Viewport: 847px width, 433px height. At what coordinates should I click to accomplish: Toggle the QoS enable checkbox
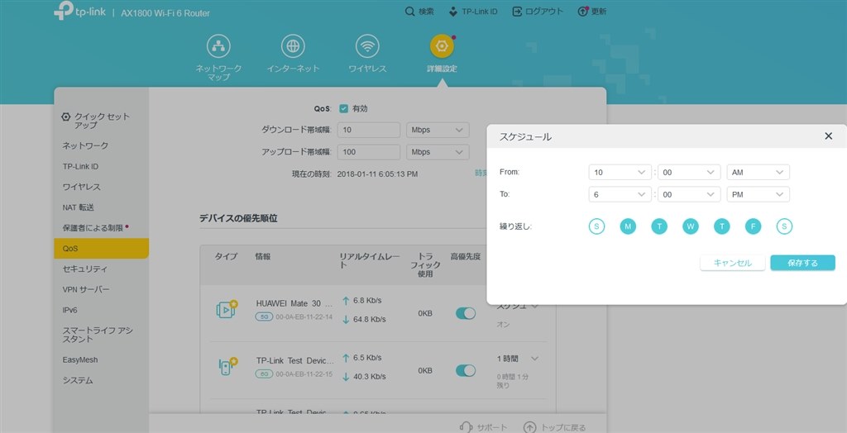(x=343, y=108)
